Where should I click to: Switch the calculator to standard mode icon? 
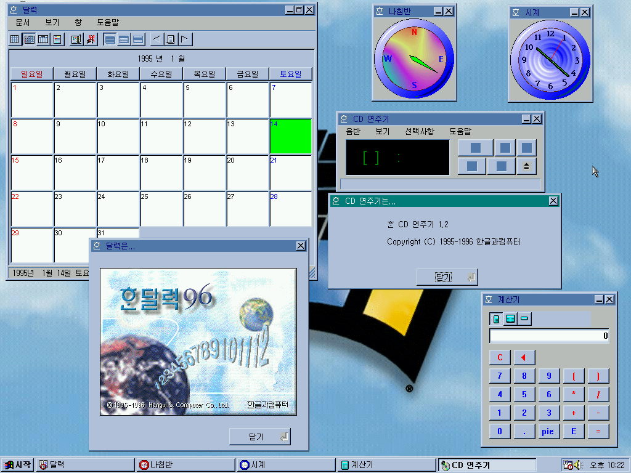coord(496,319)
